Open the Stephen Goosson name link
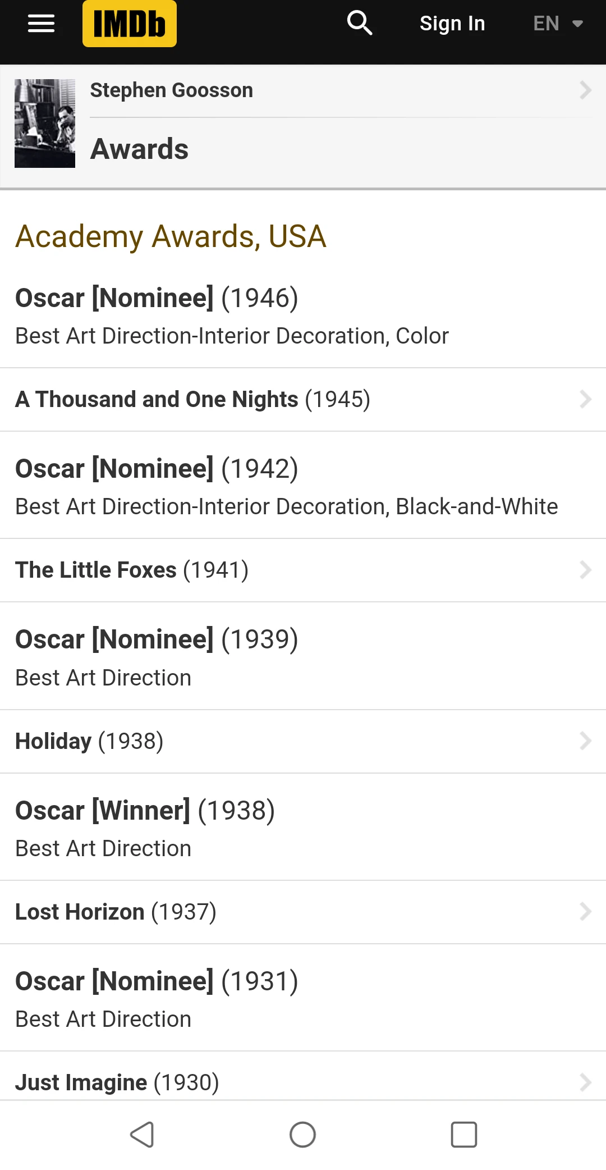This screenshot has height=1170, width=606. tap(172, 90)
